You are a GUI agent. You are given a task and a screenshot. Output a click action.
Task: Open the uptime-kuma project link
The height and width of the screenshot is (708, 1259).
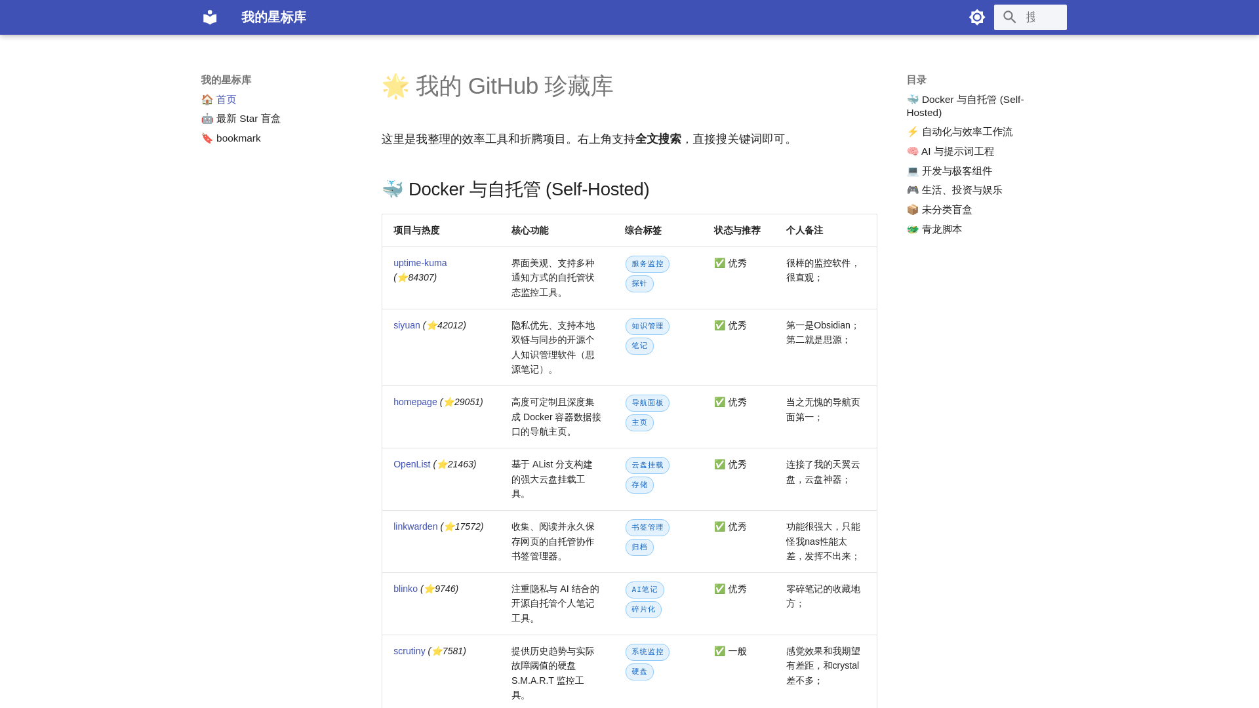pos(420,263)
